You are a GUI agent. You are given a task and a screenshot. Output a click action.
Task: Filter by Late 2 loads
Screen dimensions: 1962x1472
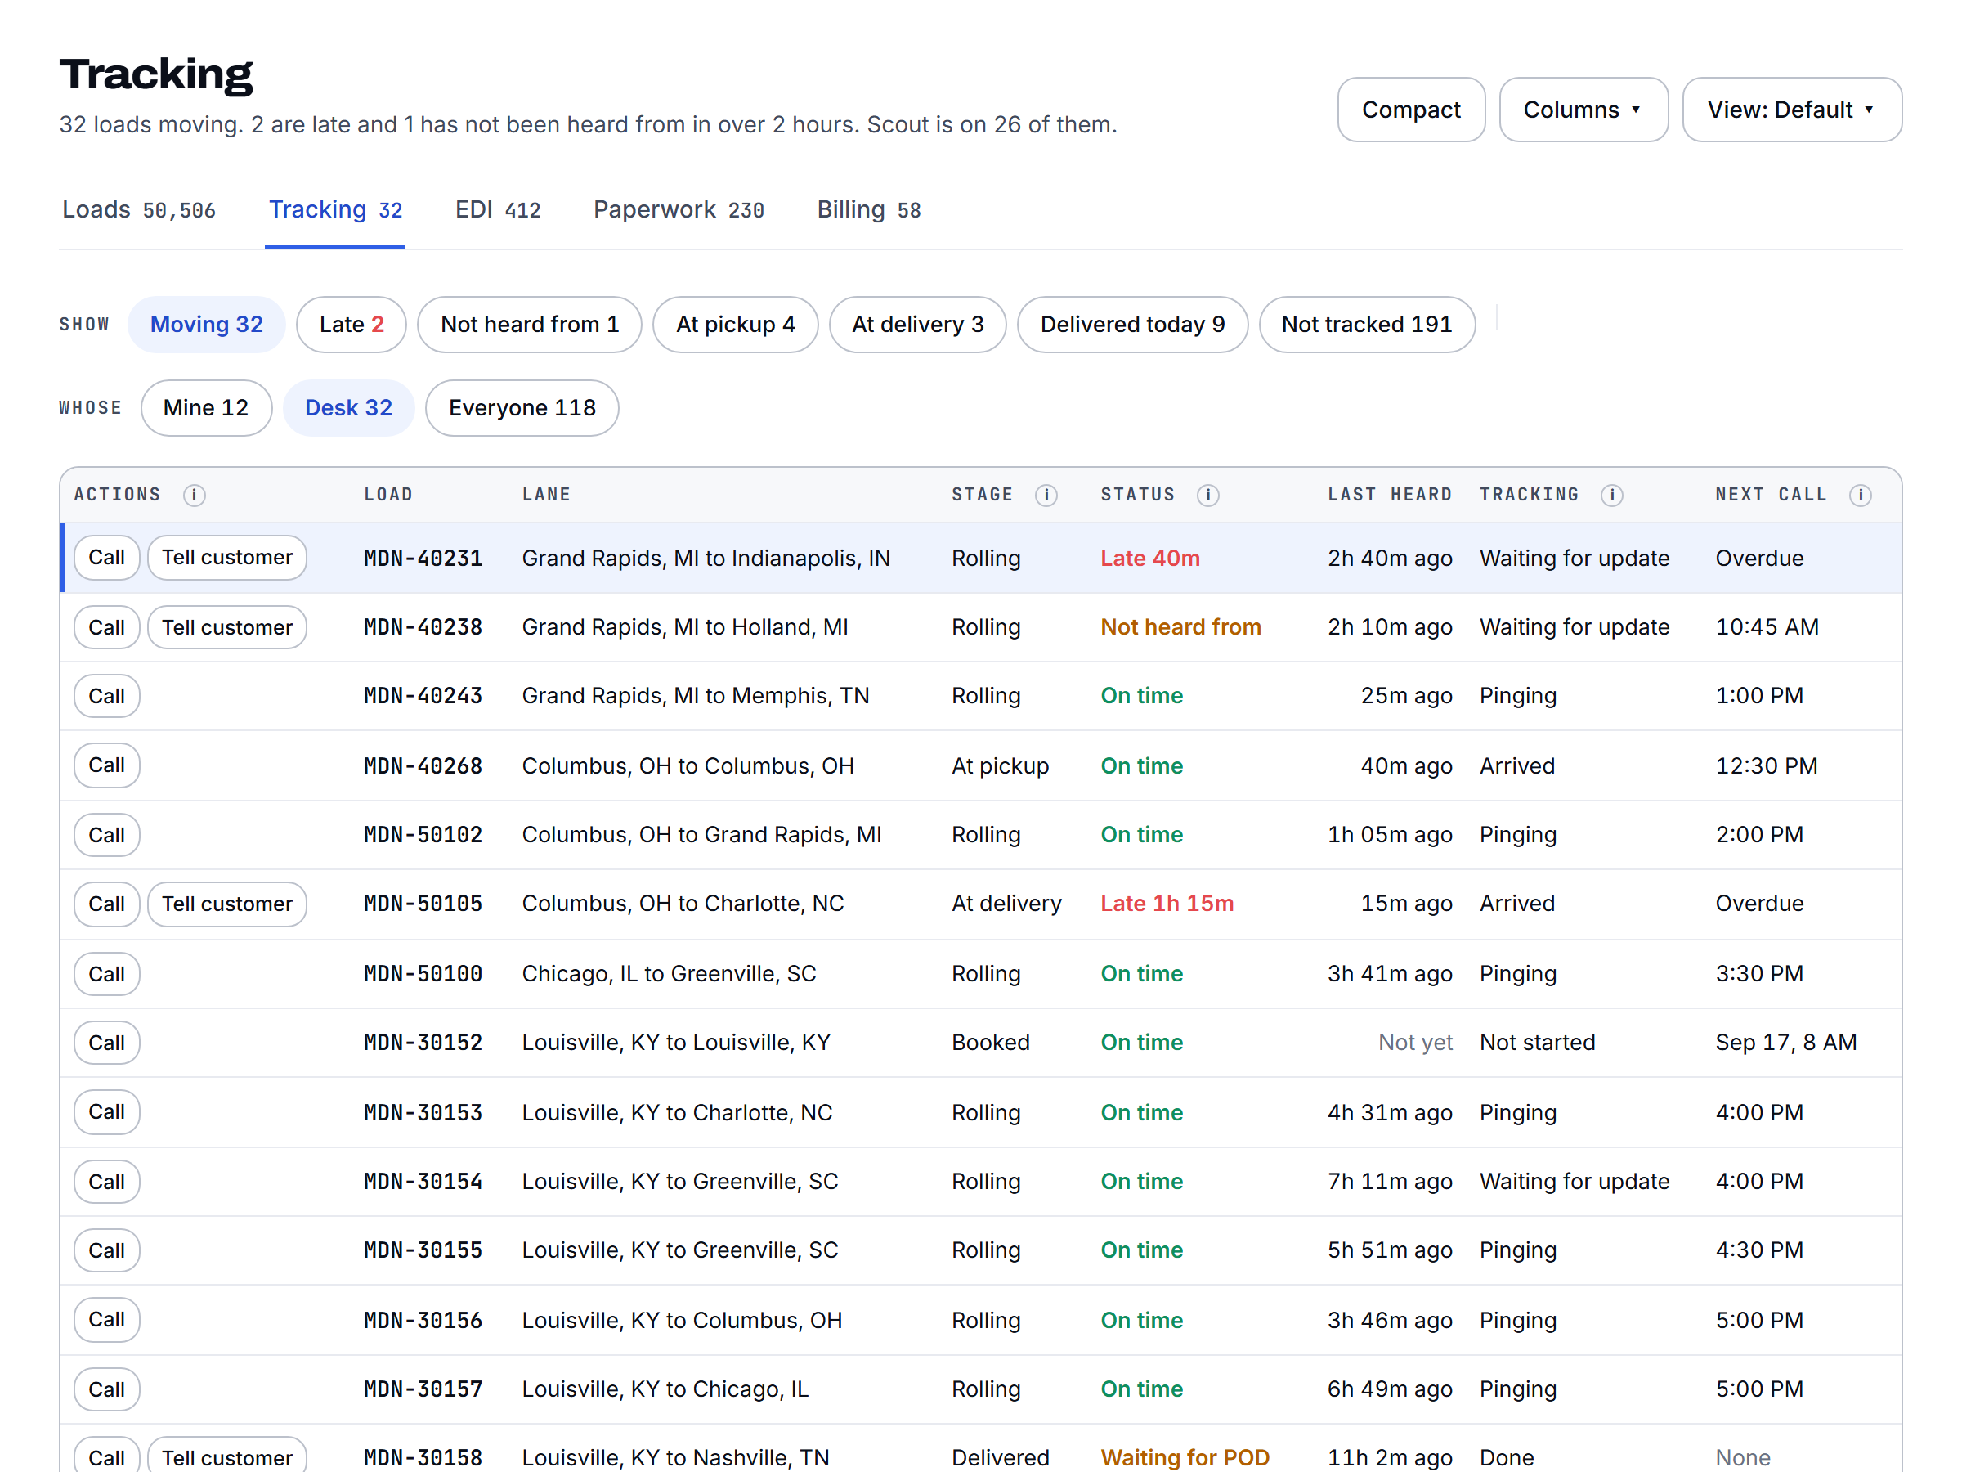[x=352, y=324]
